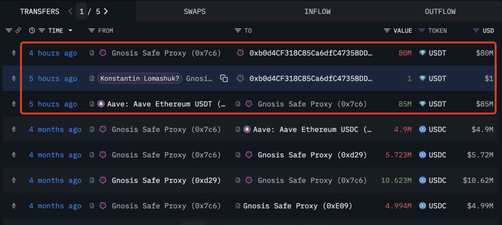Screen dimensions: 502x225
Task: Open the FROM column filter
Action: point(92,30)
